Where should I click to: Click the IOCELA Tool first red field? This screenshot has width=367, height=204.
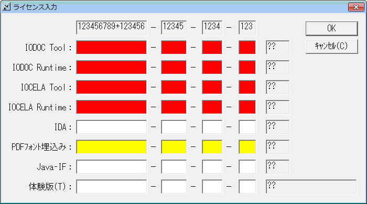(111, 87)
